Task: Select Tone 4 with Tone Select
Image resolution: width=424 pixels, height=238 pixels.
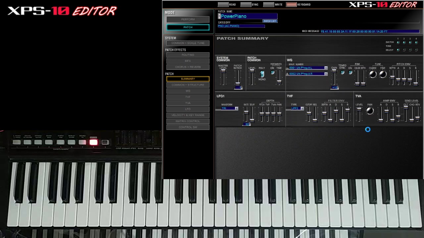Action: (416, 50)
